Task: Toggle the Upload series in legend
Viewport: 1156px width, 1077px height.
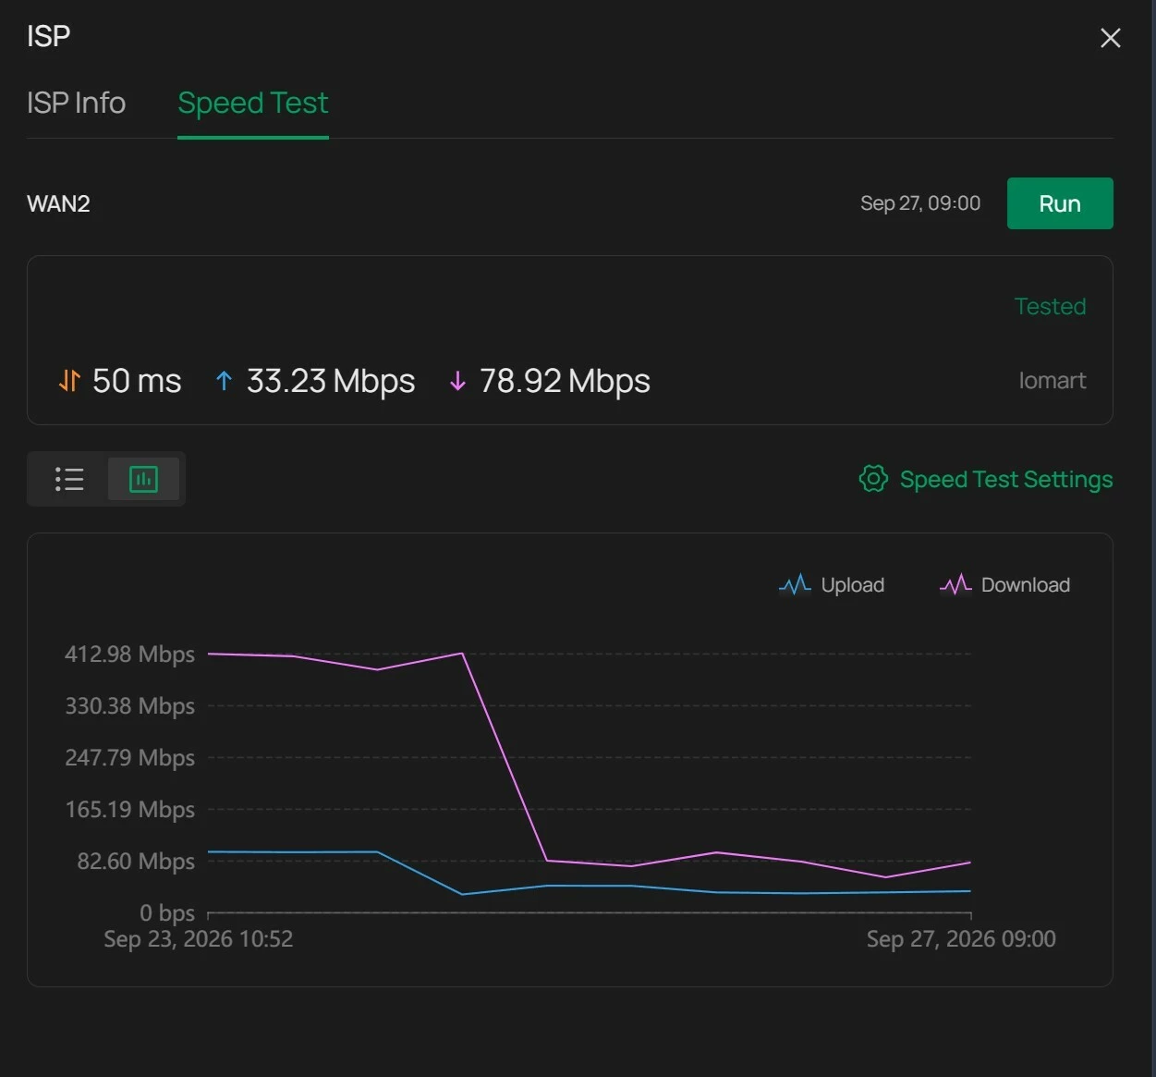Action: [832, 584]
